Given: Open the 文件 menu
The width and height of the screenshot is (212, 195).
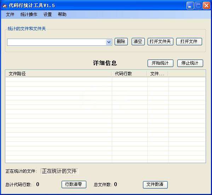Looking at the screenshot, I should pyautogui.click(x=10, y=14).
